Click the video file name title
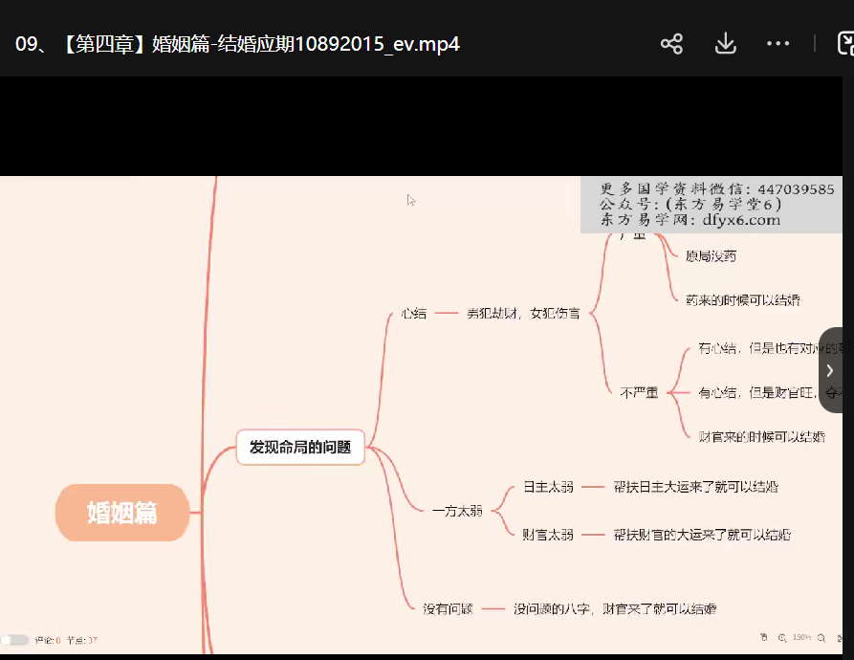Image resolution: width=854 pixels, height=660 pixels. [237, 44]
